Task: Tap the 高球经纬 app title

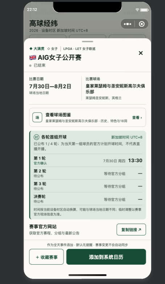Action: point(44,23)
